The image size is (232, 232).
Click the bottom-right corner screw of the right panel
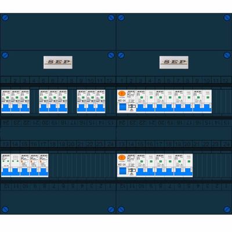[x=227, y=209]
